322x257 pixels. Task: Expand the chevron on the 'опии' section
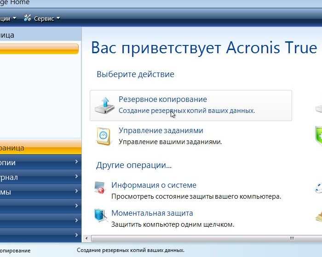pos(76,162)
